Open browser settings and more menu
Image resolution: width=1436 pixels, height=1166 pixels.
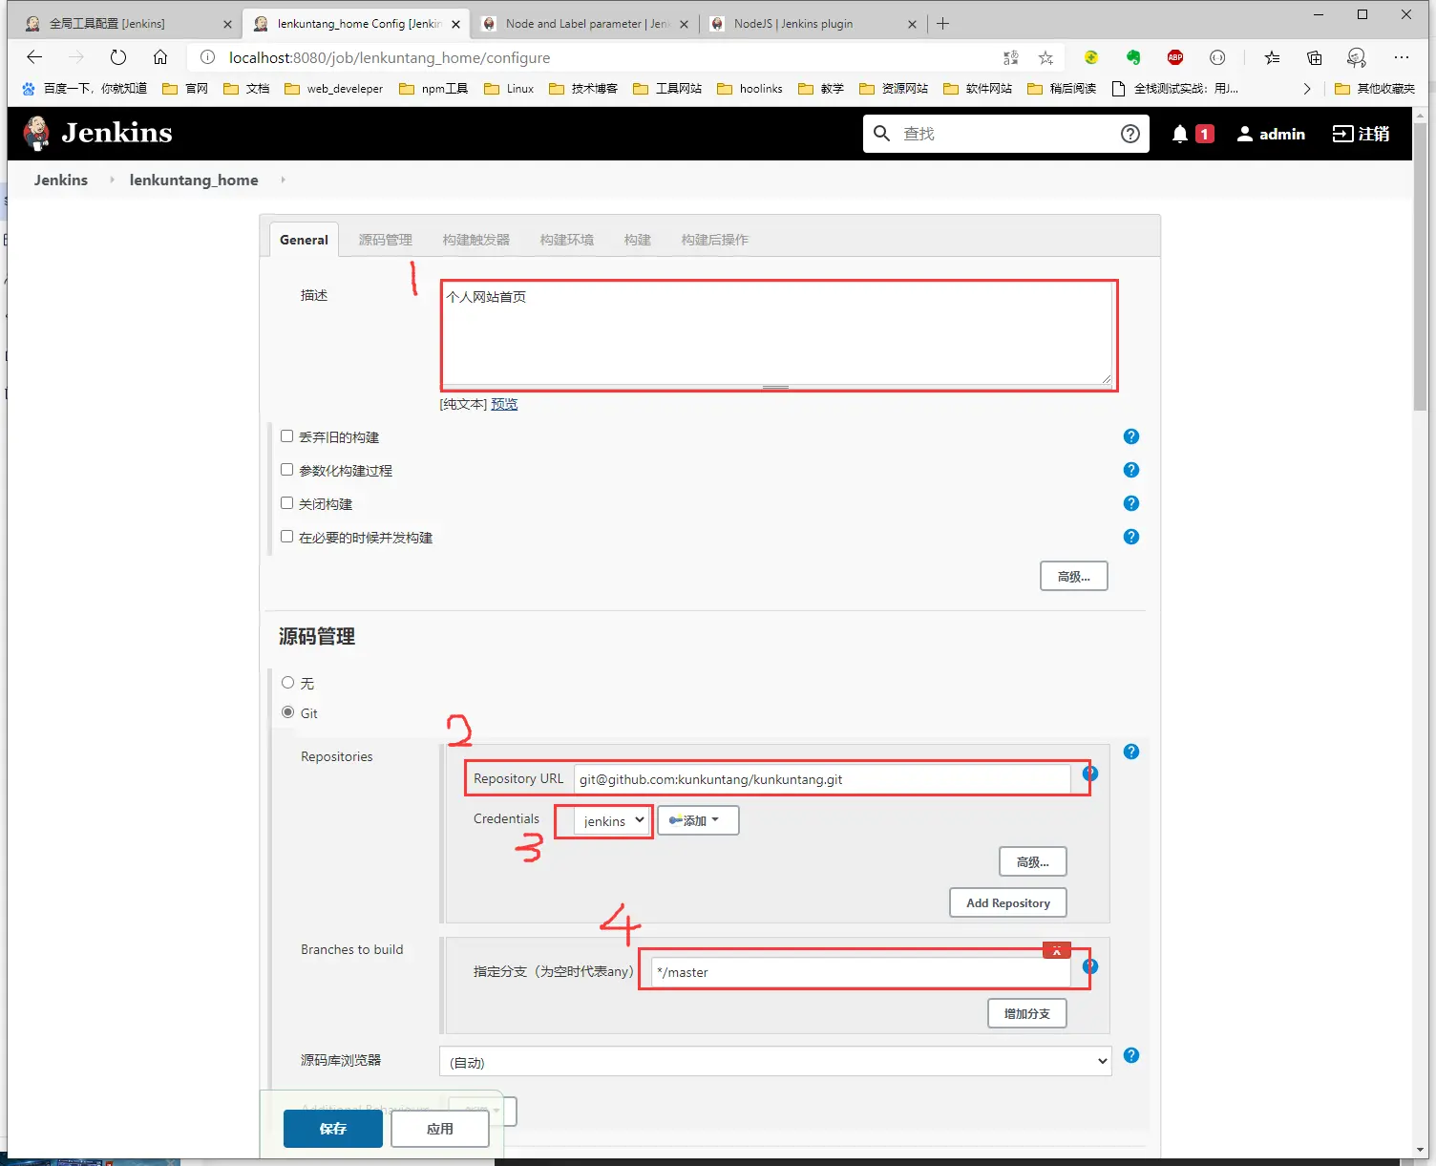(x=1402, y=57)
